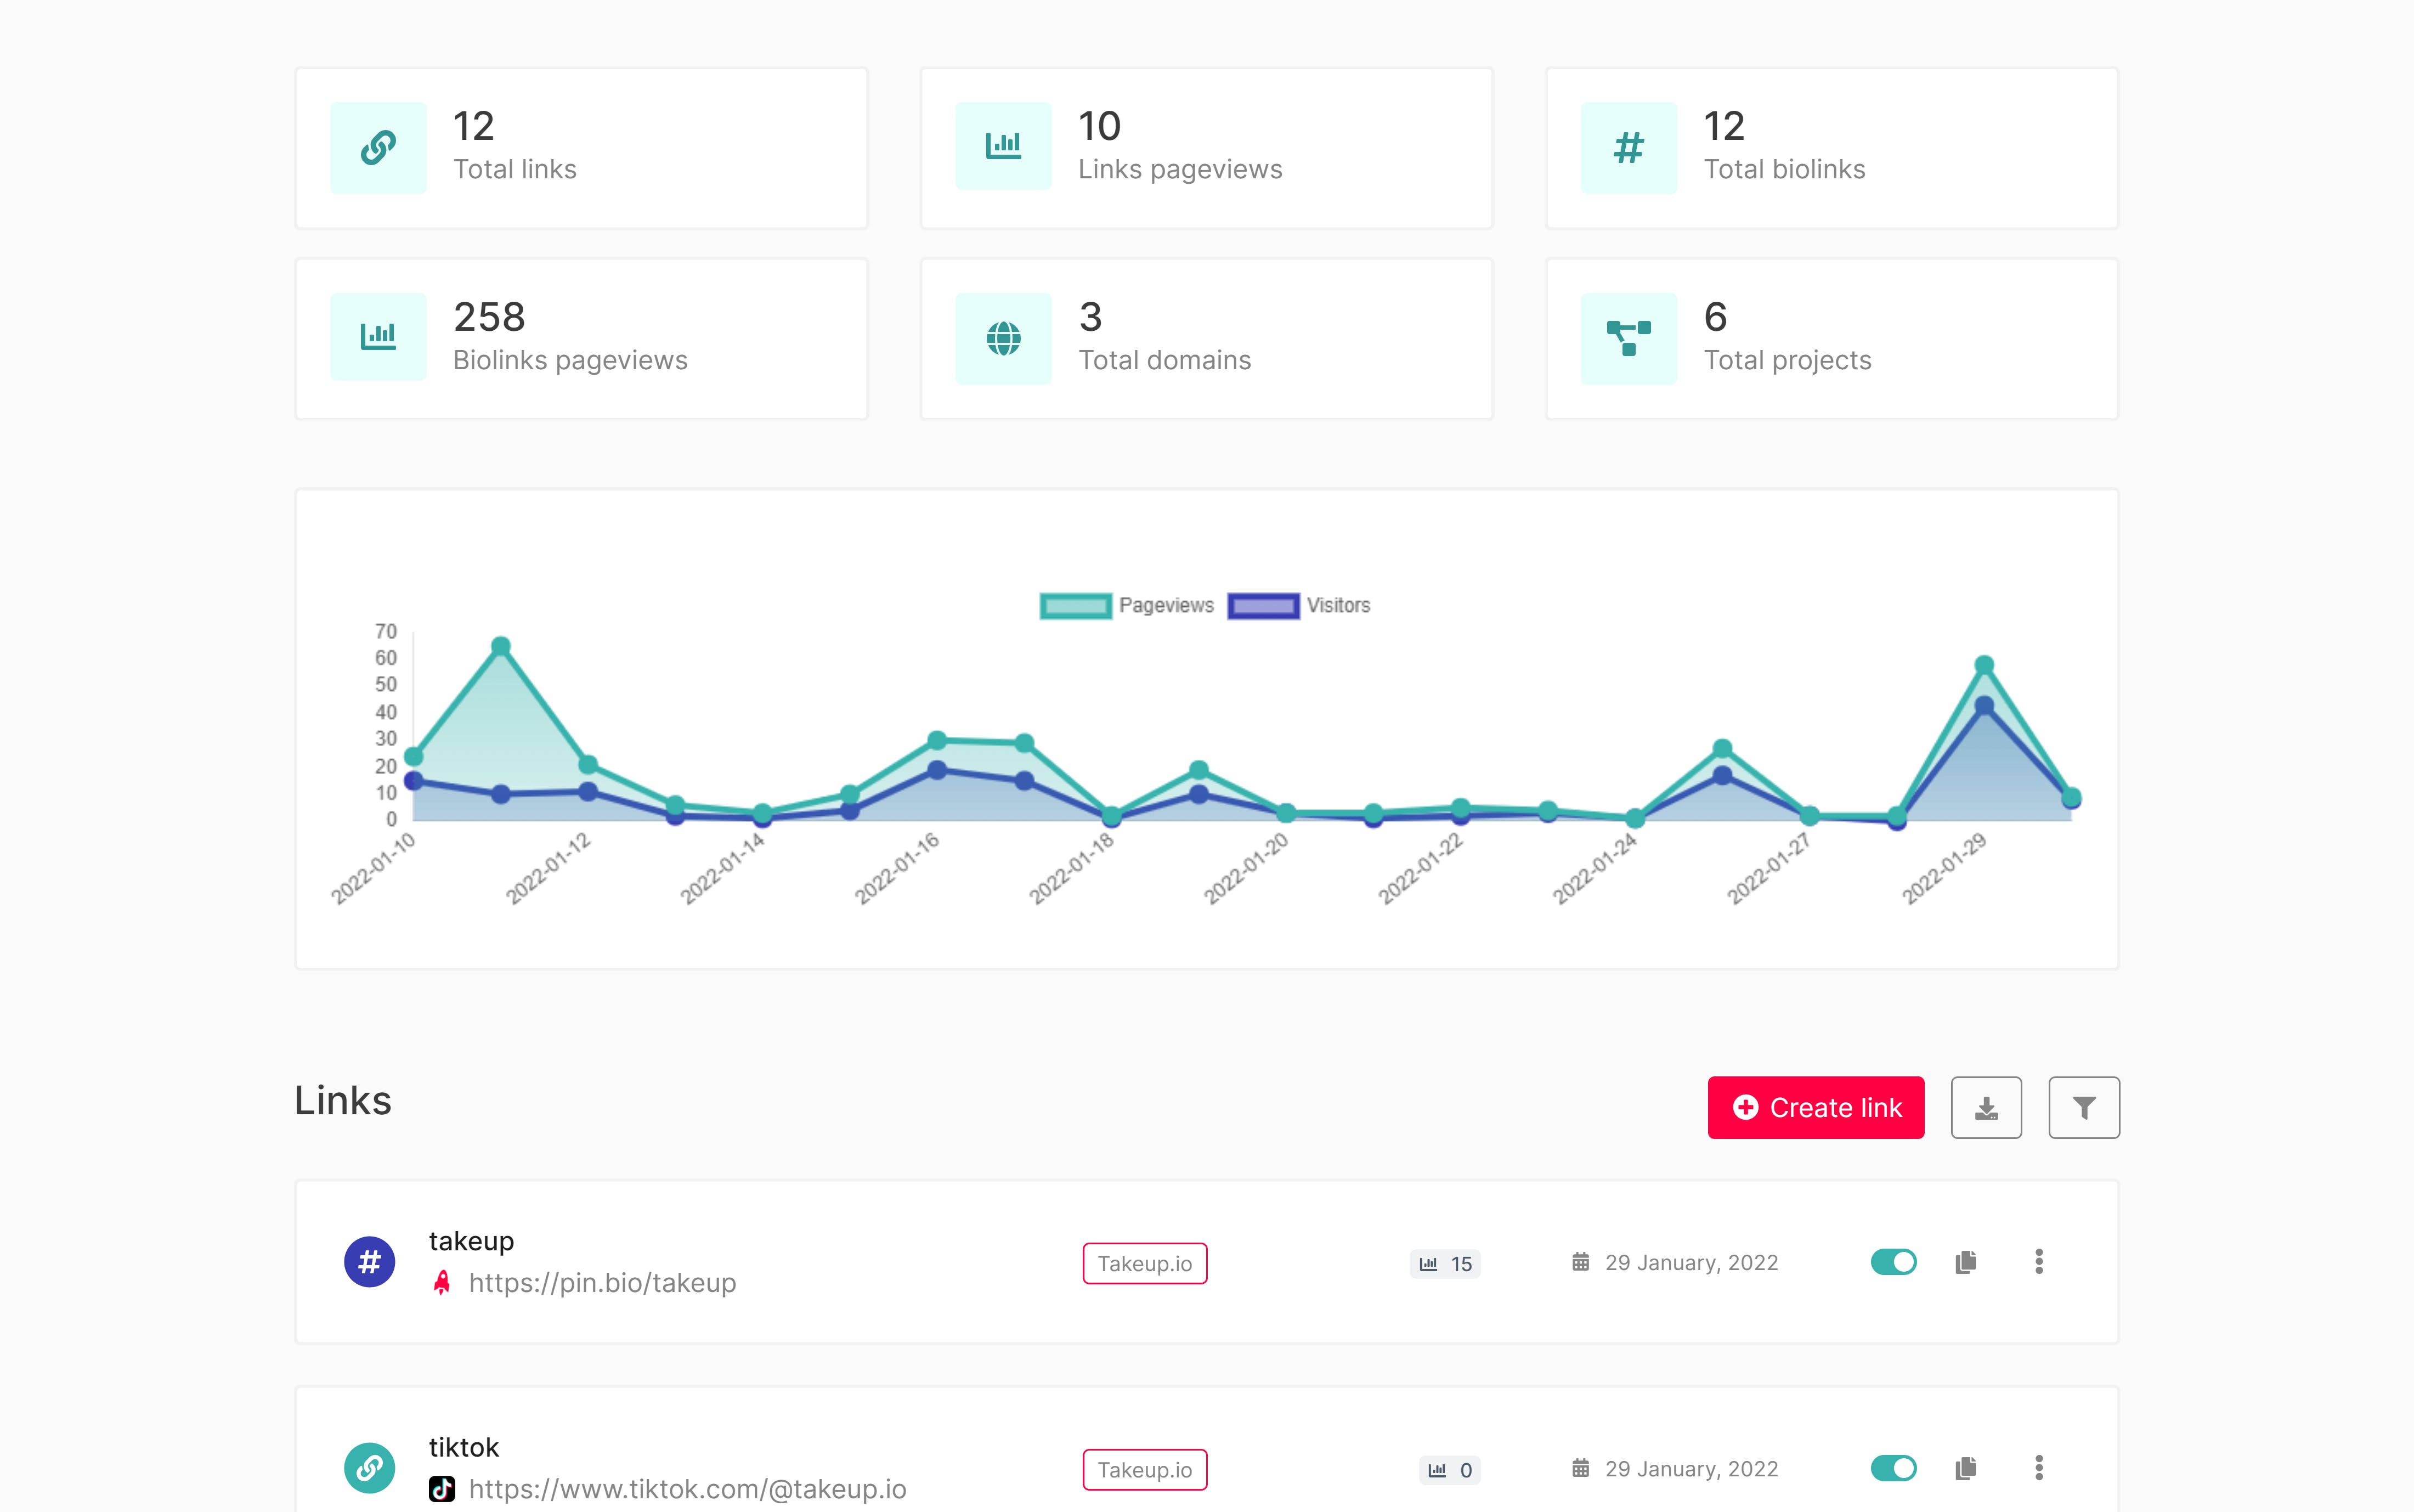Screen dimensions: 2414x1512
Task: Open the takeup row three-dot menu
Action: [2038, 1262]
